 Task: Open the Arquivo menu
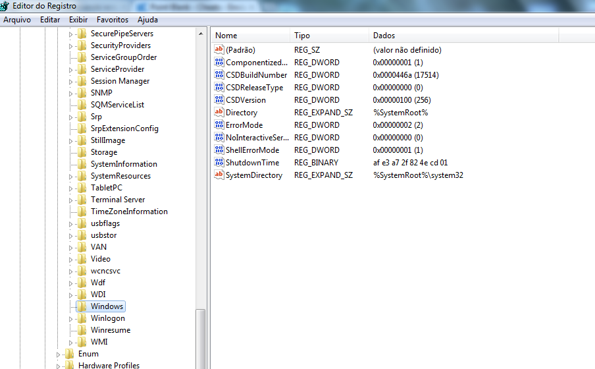click(x=17, y=20)
